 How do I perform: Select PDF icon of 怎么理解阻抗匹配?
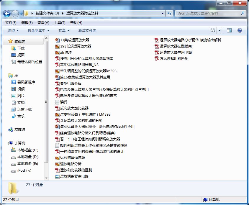157,59
